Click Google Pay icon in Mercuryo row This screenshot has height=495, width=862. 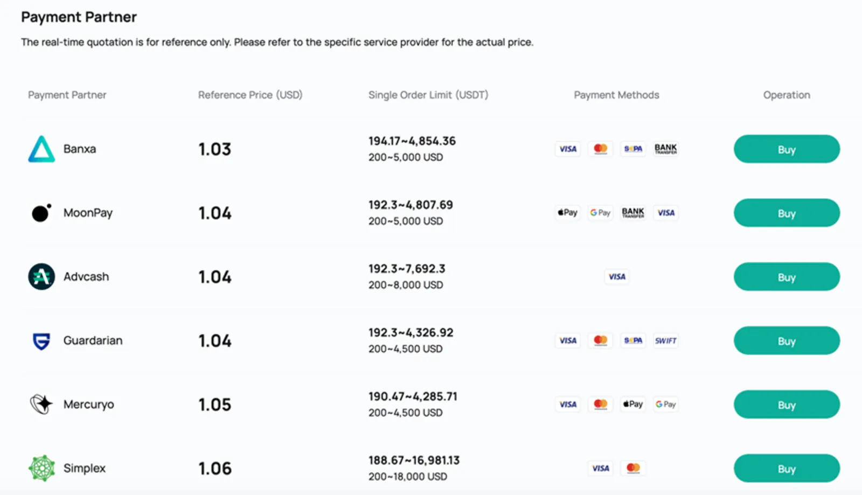point(666,404)
